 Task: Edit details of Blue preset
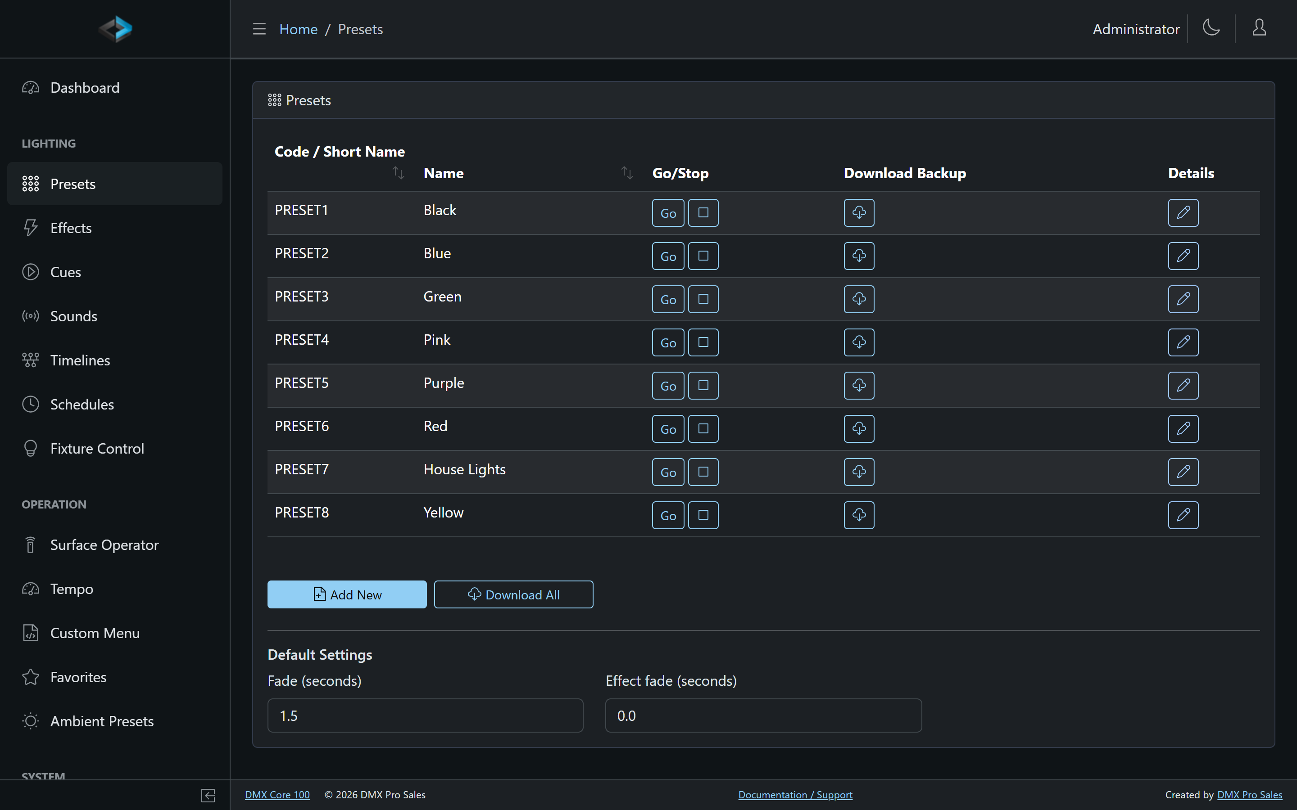tap(1184, 256)
